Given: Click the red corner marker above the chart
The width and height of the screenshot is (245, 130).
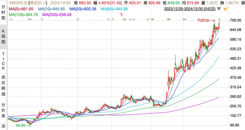Looking at the screenshot, I should [121, 15].
